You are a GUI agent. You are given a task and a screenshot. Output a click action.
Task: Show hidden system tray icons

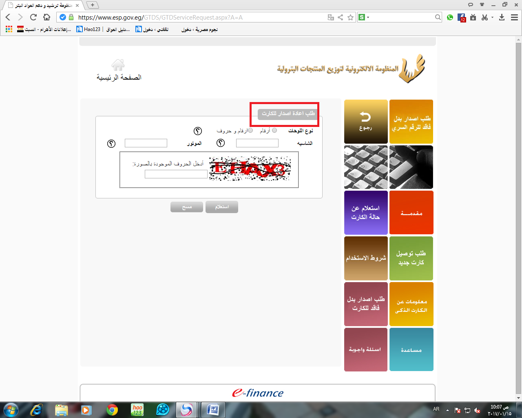click(447, 410)
